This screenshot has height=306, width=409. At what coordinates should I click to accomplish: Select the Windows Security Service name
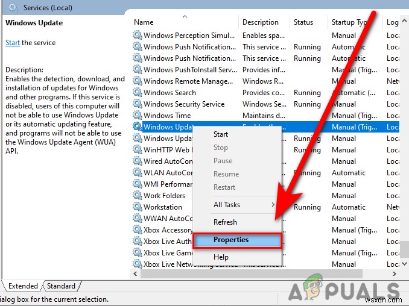point(184,104)
